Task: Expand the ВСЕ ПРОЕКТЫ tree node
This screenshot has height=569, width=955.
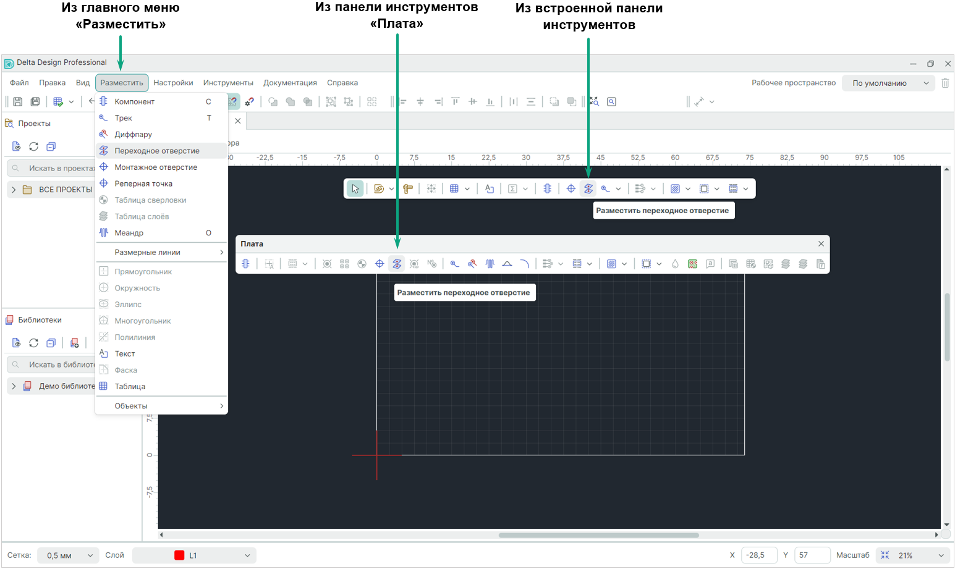Action: pos(14,190)
